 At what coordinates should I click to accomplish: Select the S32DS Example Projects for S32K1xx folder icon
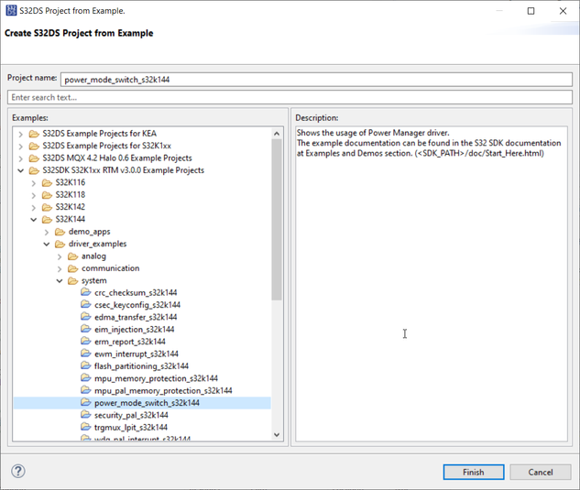click(x=34, y=146)
